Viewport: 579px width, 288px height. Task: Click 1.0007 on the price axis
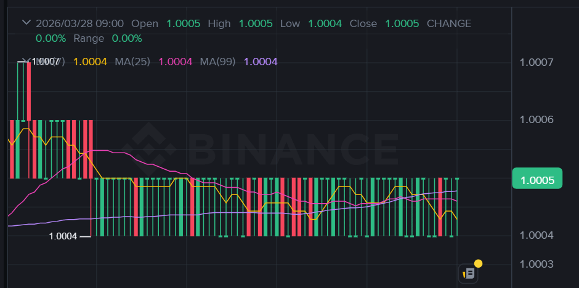pos(536,62)
